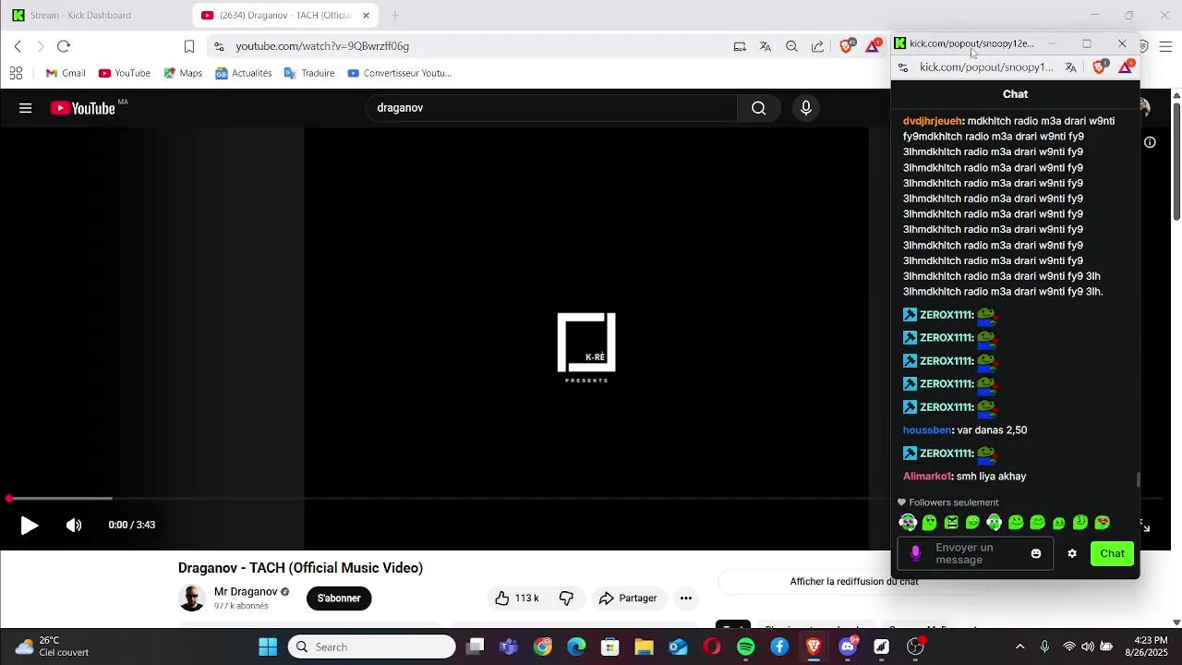Image resolution: width=1182 pixels, height=665 pixels.
Task: Open the YouTube bookmark
Action: click(x=125, y=73)
